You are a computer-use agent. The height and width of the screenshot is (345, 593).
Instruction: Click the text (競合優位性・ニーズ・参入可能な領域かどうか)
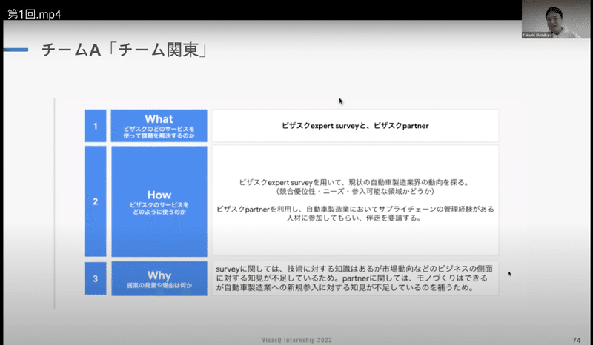[x=355, y=192]
